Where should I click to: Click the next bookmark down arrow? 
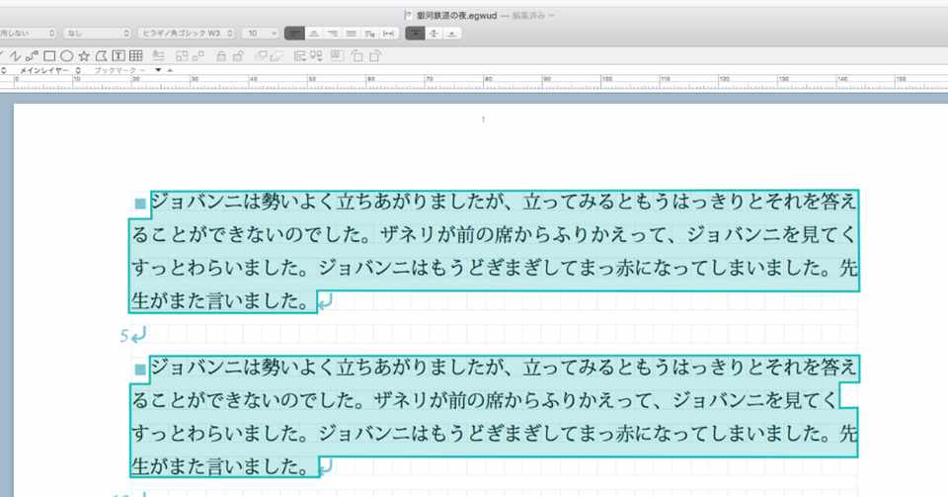[158, 70]
